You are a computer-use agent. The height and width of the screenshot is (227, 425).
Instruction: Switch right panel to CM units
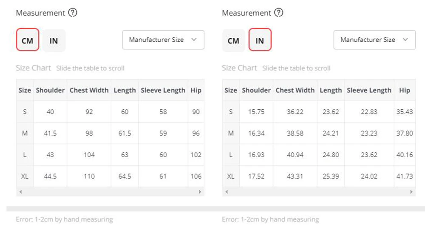(233, 41)
